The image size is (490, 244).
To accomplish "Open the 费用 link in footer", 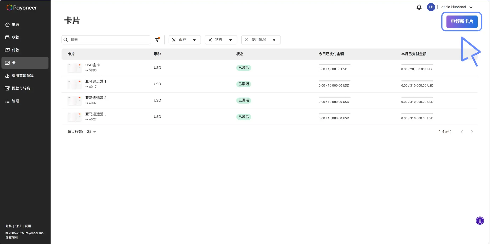I will (28, 226).
